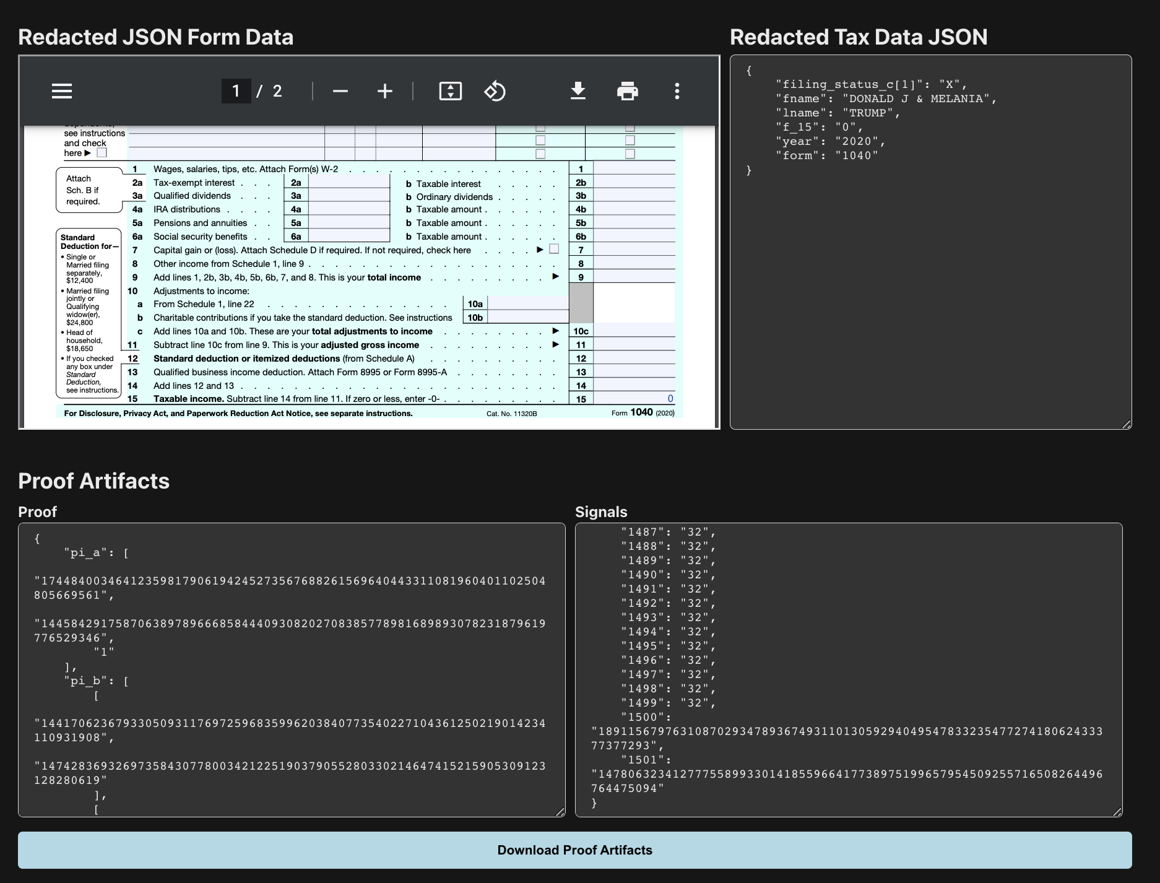The width and height of the screenshot is (1160, 883).
Task: Click the "form": "1040" line
Action: (826, 155)
